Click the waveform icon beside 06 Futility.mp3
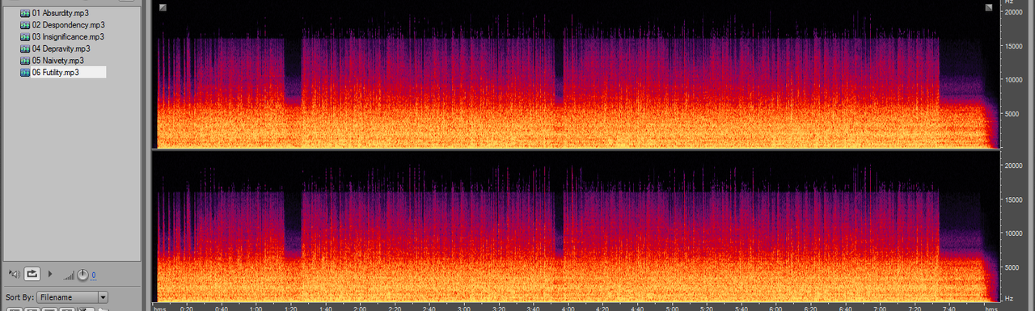 tap(25, 72)
